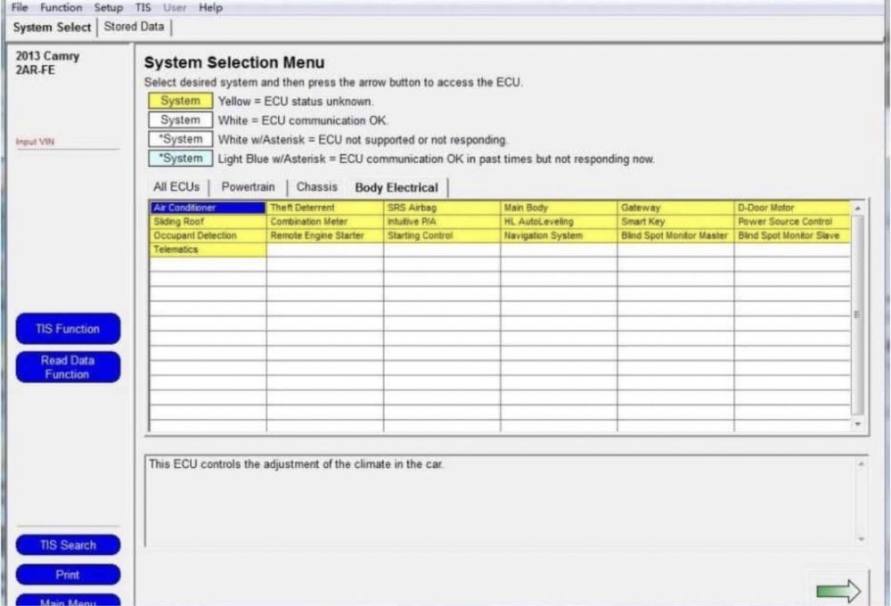Select the Theft Deterrent system
This screenshot has height=606, width=891.
325,208
